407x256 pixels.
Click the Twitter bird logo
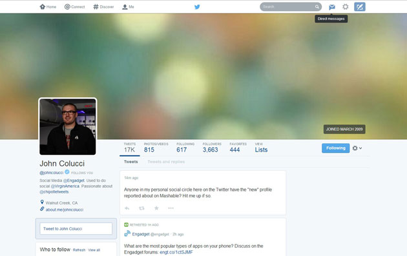point(197,6)
